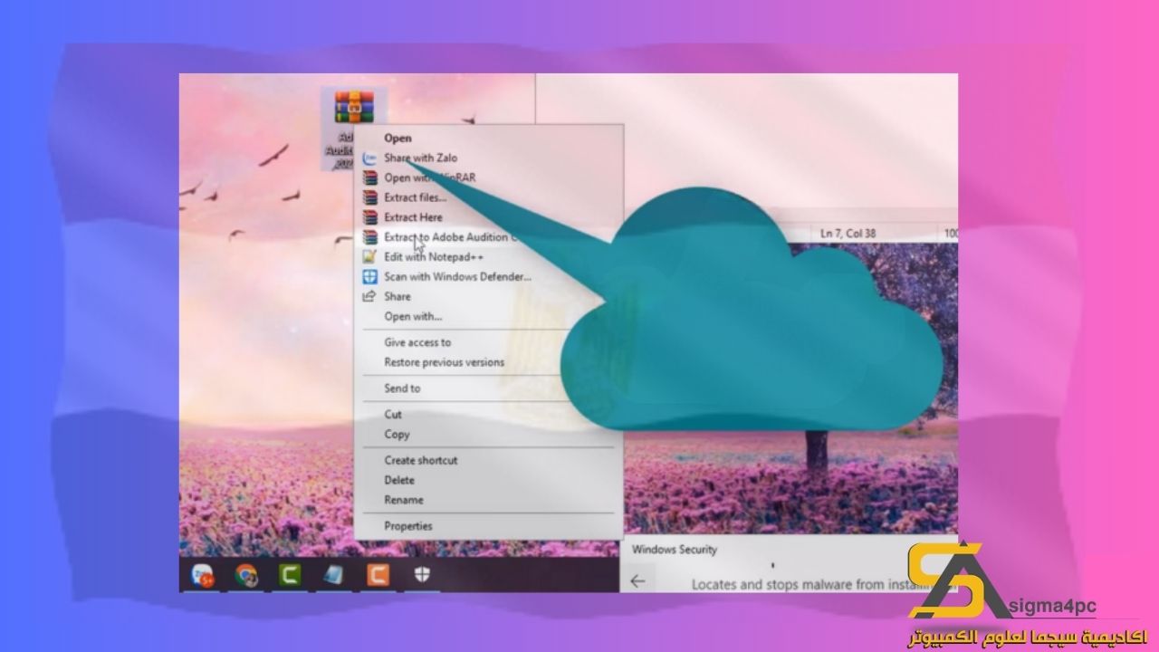Image resolution: width=1159 pixels, height=652 pixels.
Task: Click the WinRAR icon beside Extract Here
Action: point(369,217)
